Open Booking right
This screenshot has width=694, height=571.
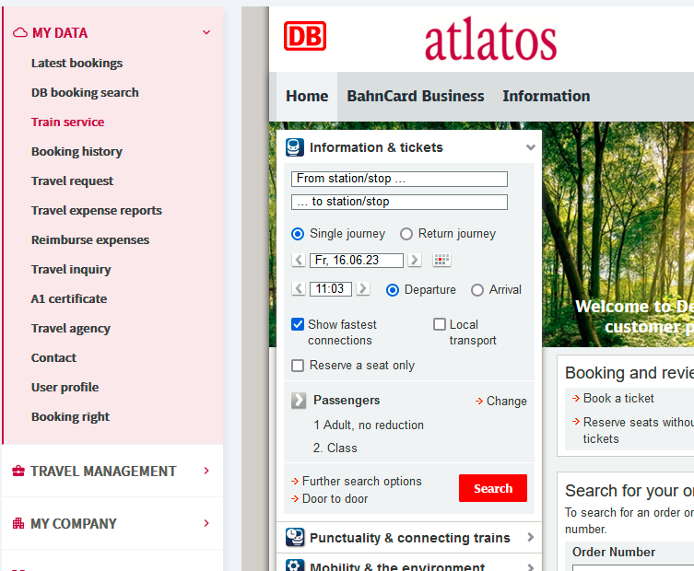[70, 417]
